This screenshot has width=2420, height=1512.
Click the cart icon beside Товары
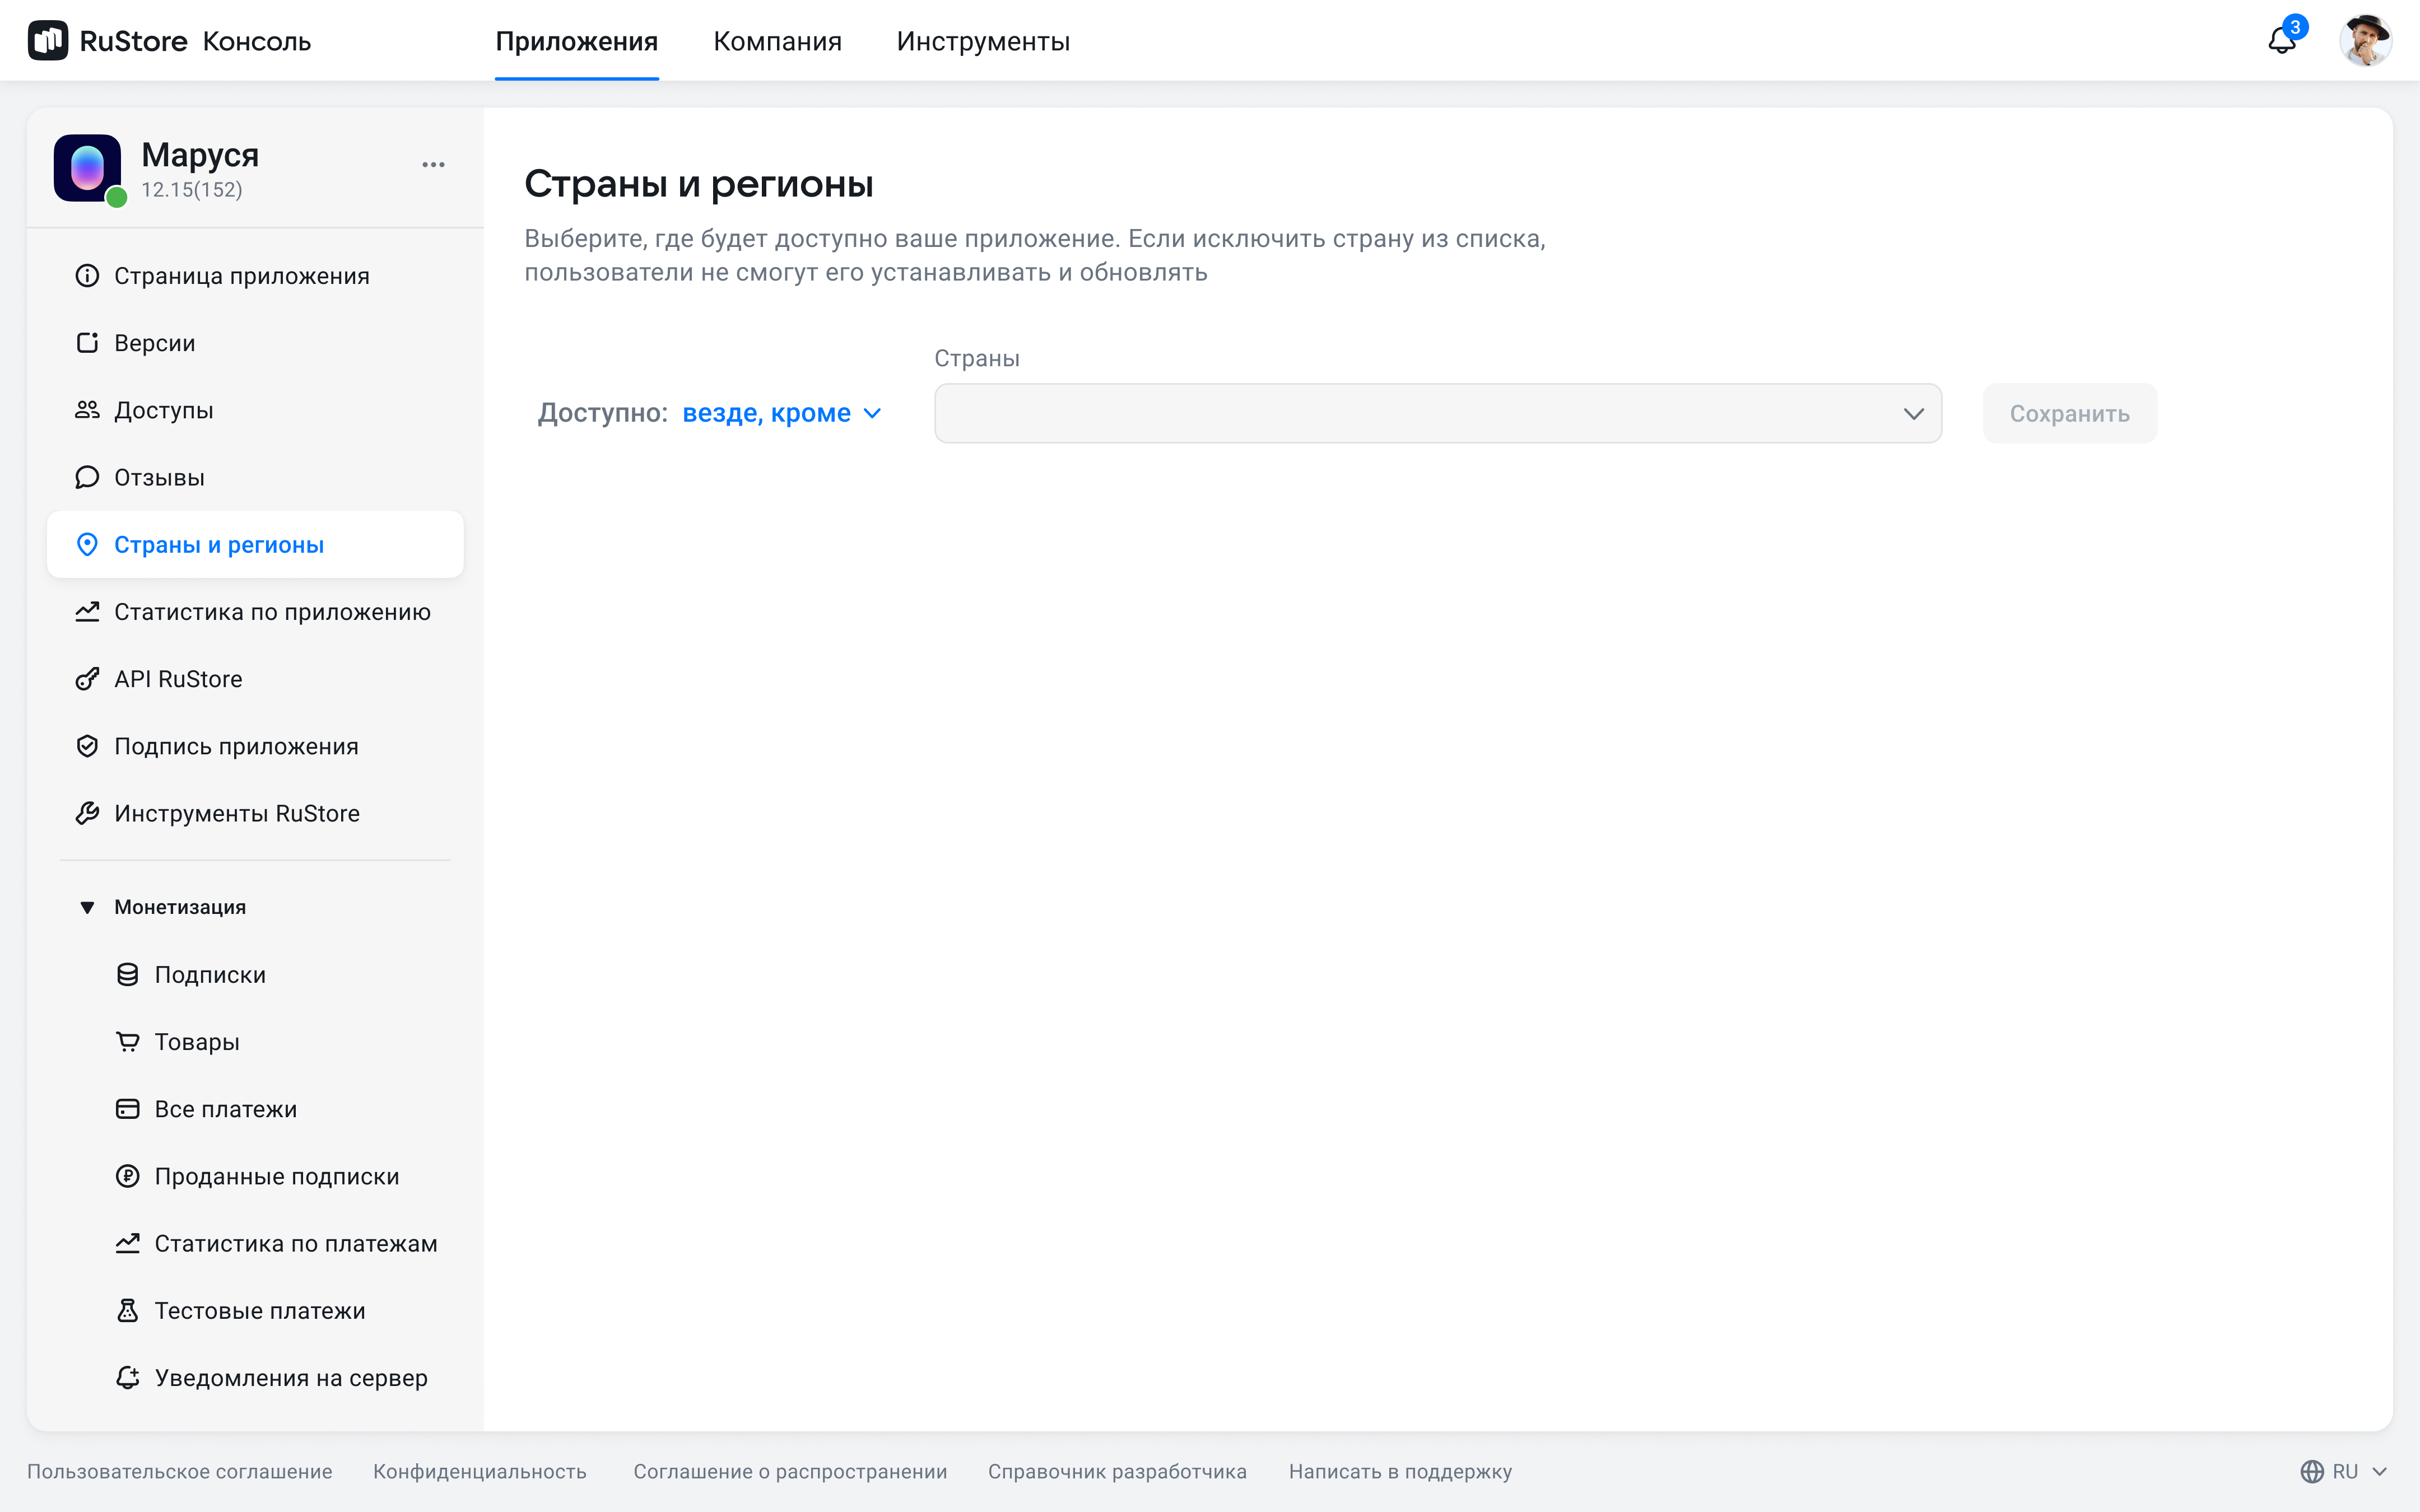128,1042
